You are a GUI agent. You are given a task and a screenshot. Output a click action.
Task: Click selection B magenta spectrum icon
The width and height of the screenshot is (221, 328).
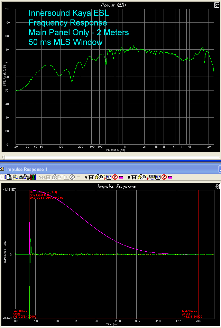170,177
